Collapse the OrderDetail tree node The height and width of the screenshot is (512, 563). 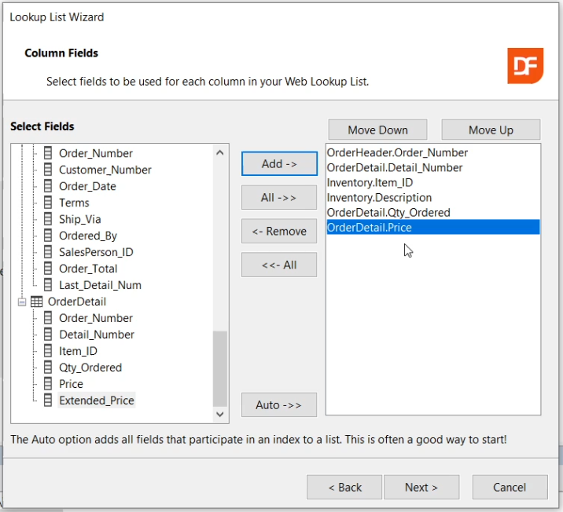pos(21,302)
